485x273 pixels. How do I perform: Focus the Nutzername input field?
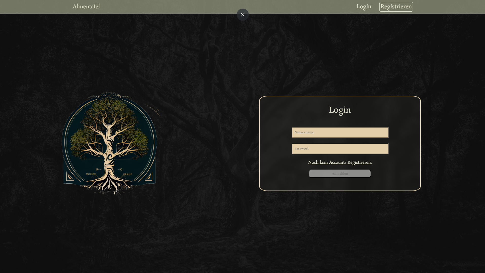pos(340,133)
